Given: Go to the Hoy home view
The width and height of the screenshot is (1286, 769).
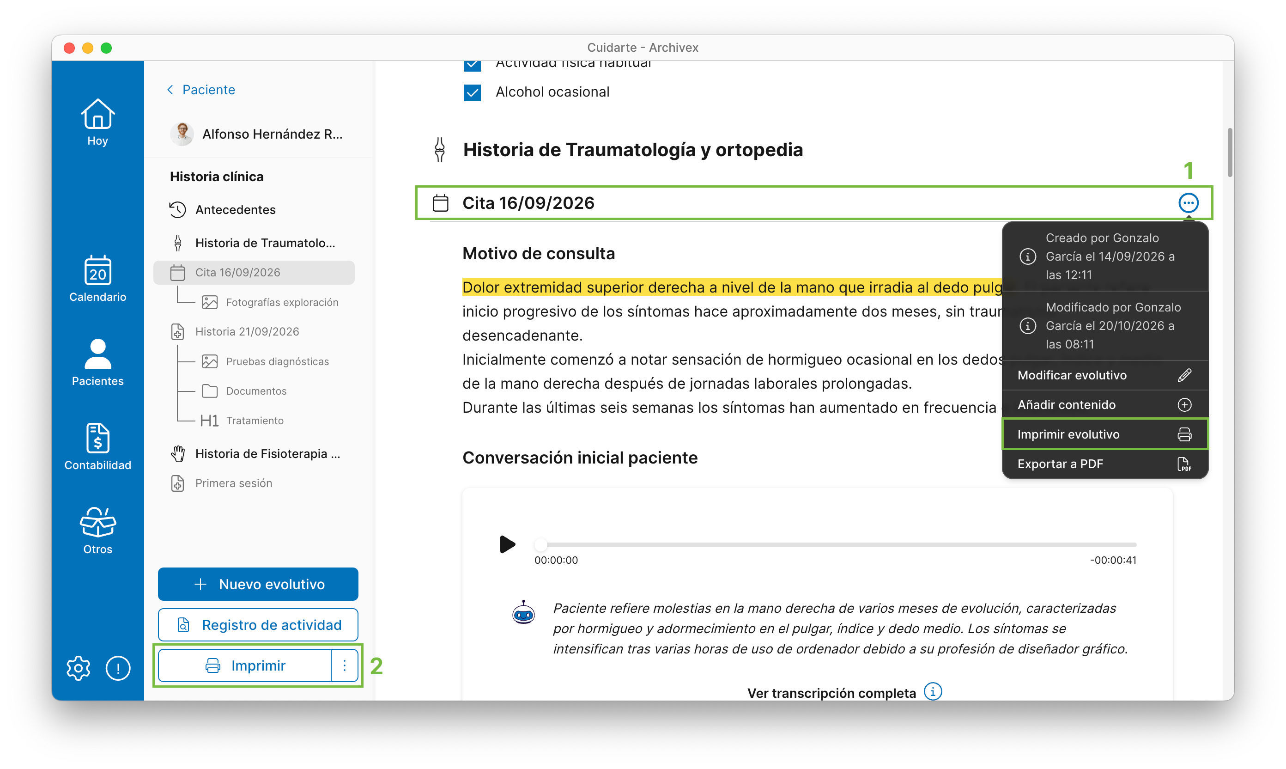Looking at the screenshot, I should (x=97, y=122).
